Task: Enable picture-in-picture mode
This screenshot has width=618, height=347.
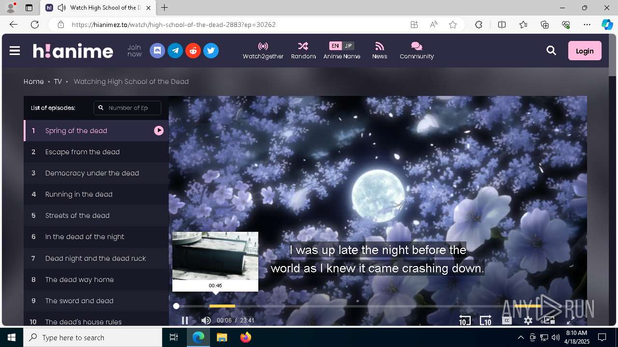Action: (549, 320)
